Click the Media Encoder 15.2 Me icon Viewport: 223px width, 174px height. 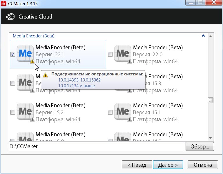pos(25,112)
